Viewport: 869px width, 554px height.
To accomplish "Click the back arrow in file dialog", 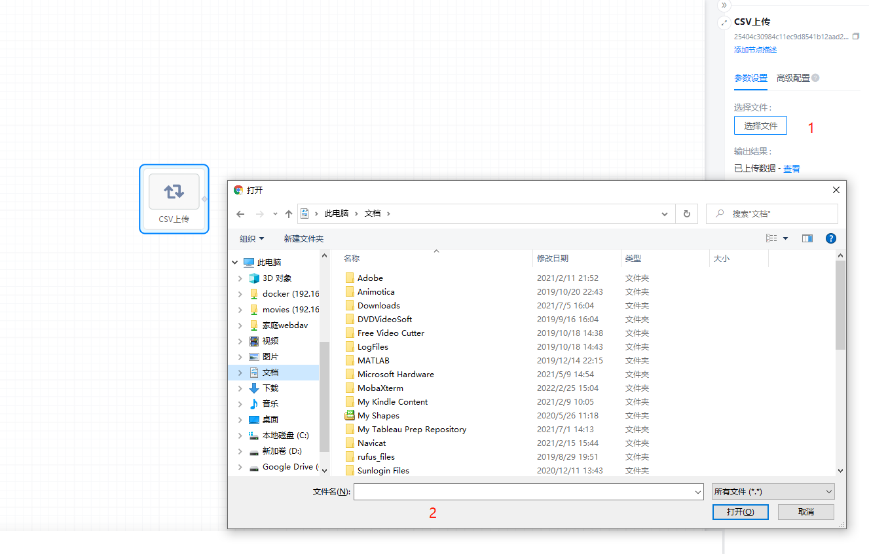I will point(240,214).
